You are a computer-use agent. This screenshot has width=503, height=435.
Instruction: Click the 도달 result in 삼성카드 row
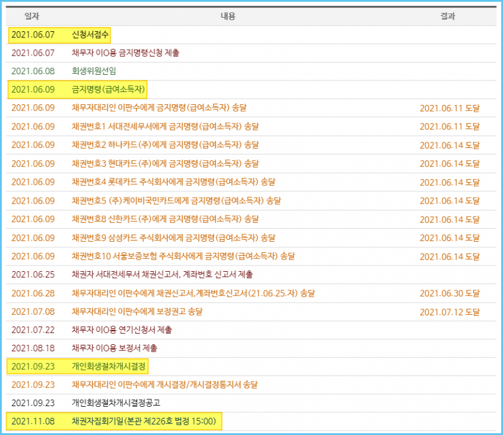point(450,238)
